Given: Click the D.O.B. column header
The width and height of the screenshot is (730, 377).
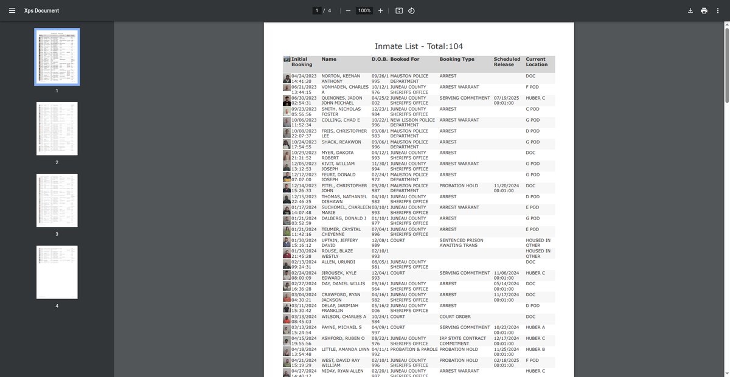Looking at the screenshot, I should [380, 59].
